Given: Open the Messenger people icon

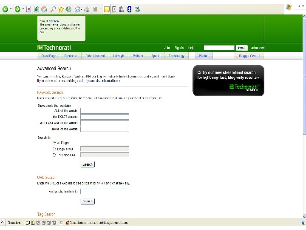Looking at the screenshot, I should click(137, 9).
